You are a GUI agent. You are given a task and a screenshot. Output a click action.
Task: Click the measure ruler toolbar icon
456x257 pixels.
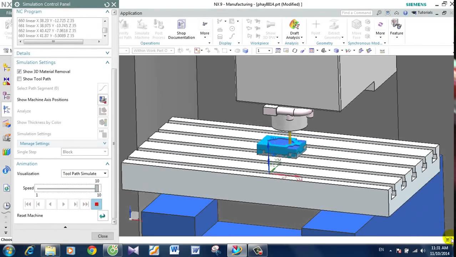pyautogui.click(x=382, y=51)
